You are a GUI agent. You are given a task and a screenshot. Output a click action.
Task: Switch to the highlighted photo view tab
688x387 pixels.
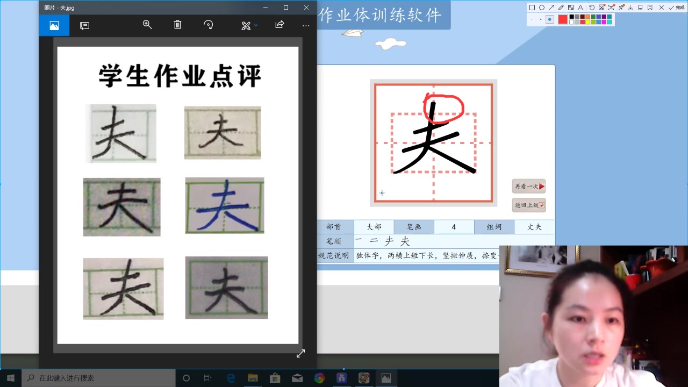coord(54,25)
